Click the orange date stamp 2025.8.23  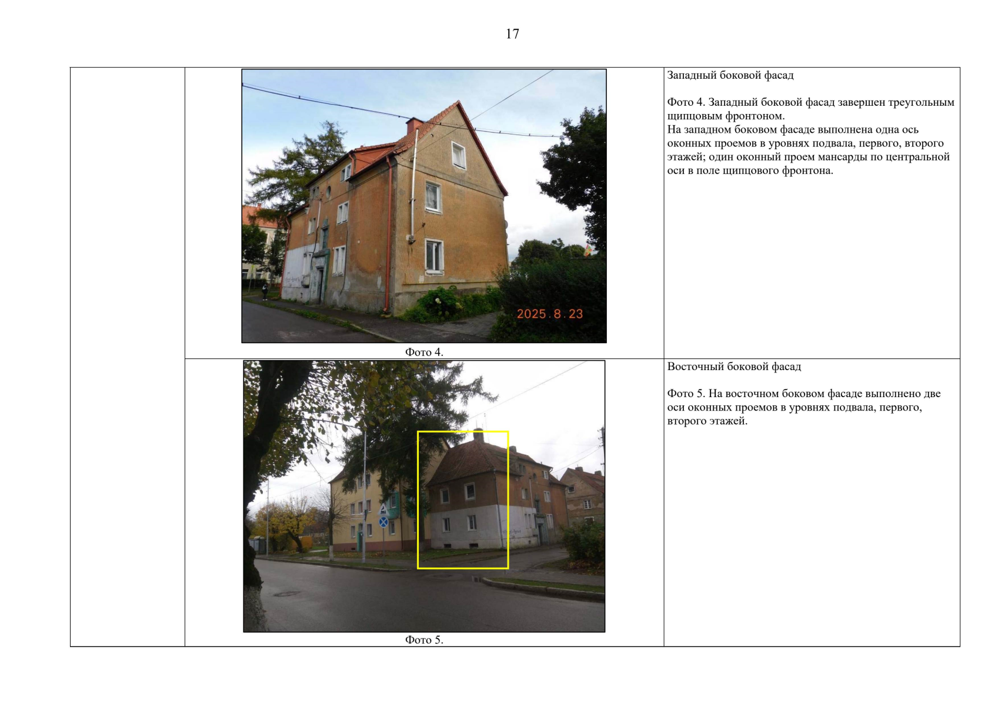pyautogui.click(x=550, y=314)
